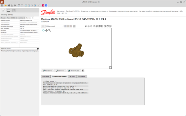Screen dimensions: 186x116
Task: Close the Frese 06/2024 filter tab
Action: (16, 18)
